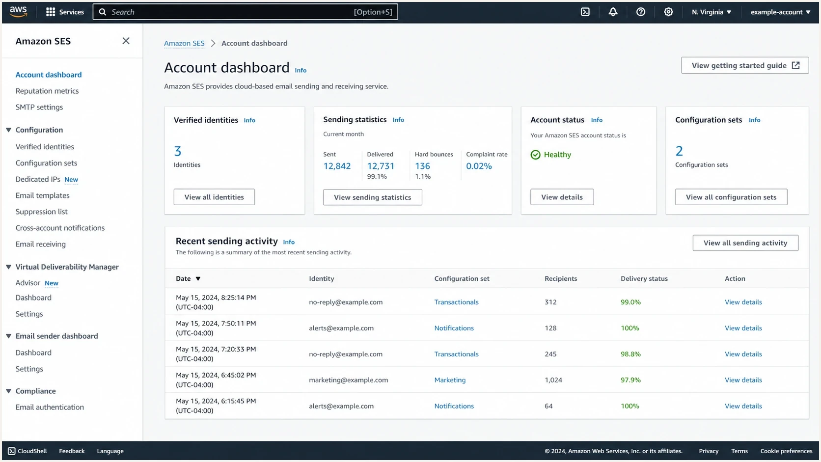Open Notifications link in 7:50:11 PM row
The height and width of the screenshot is (462, 821).
tap(454, 328)
